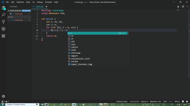Open the File menu
The width and height of the screenshot is (190, 106).
pyautogui.click(x=7, y=2)
